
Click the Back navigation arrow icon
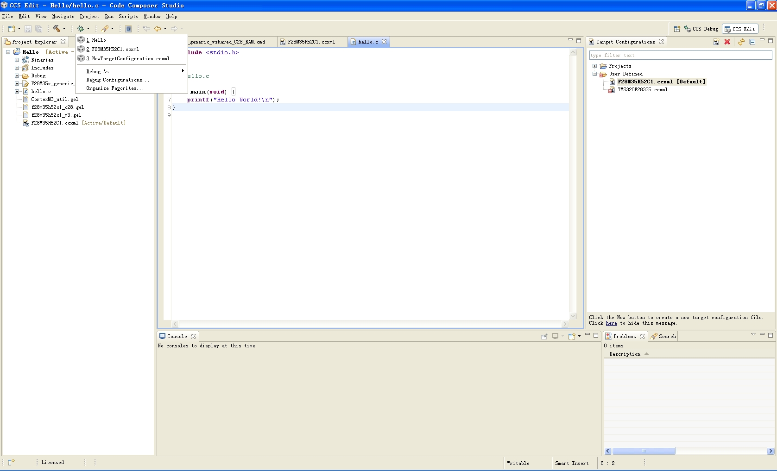(158, 29)
